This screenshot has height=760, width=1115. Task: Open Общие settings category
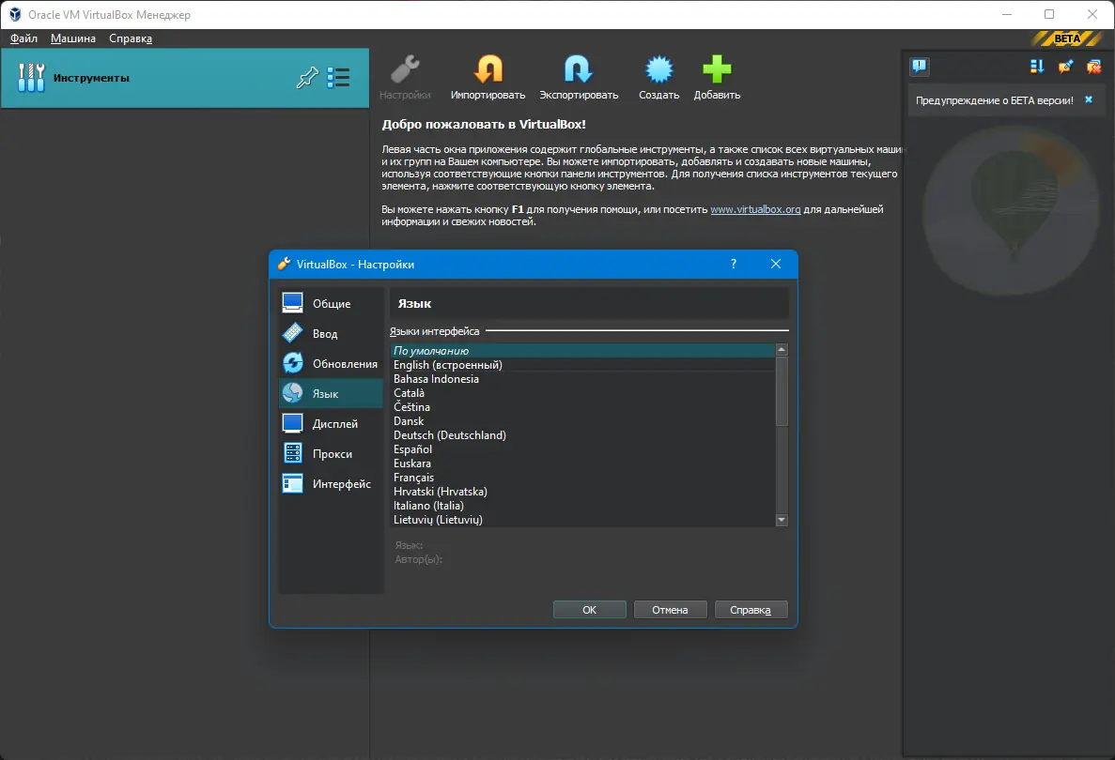[x=331, y=303]
